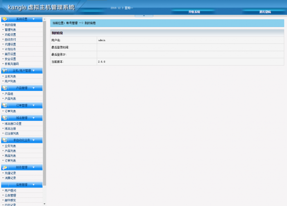The width and height of the screenshot is (287, 206).
Task: Click the sidebar scrollbar down arrow
Action: [44, 204]
